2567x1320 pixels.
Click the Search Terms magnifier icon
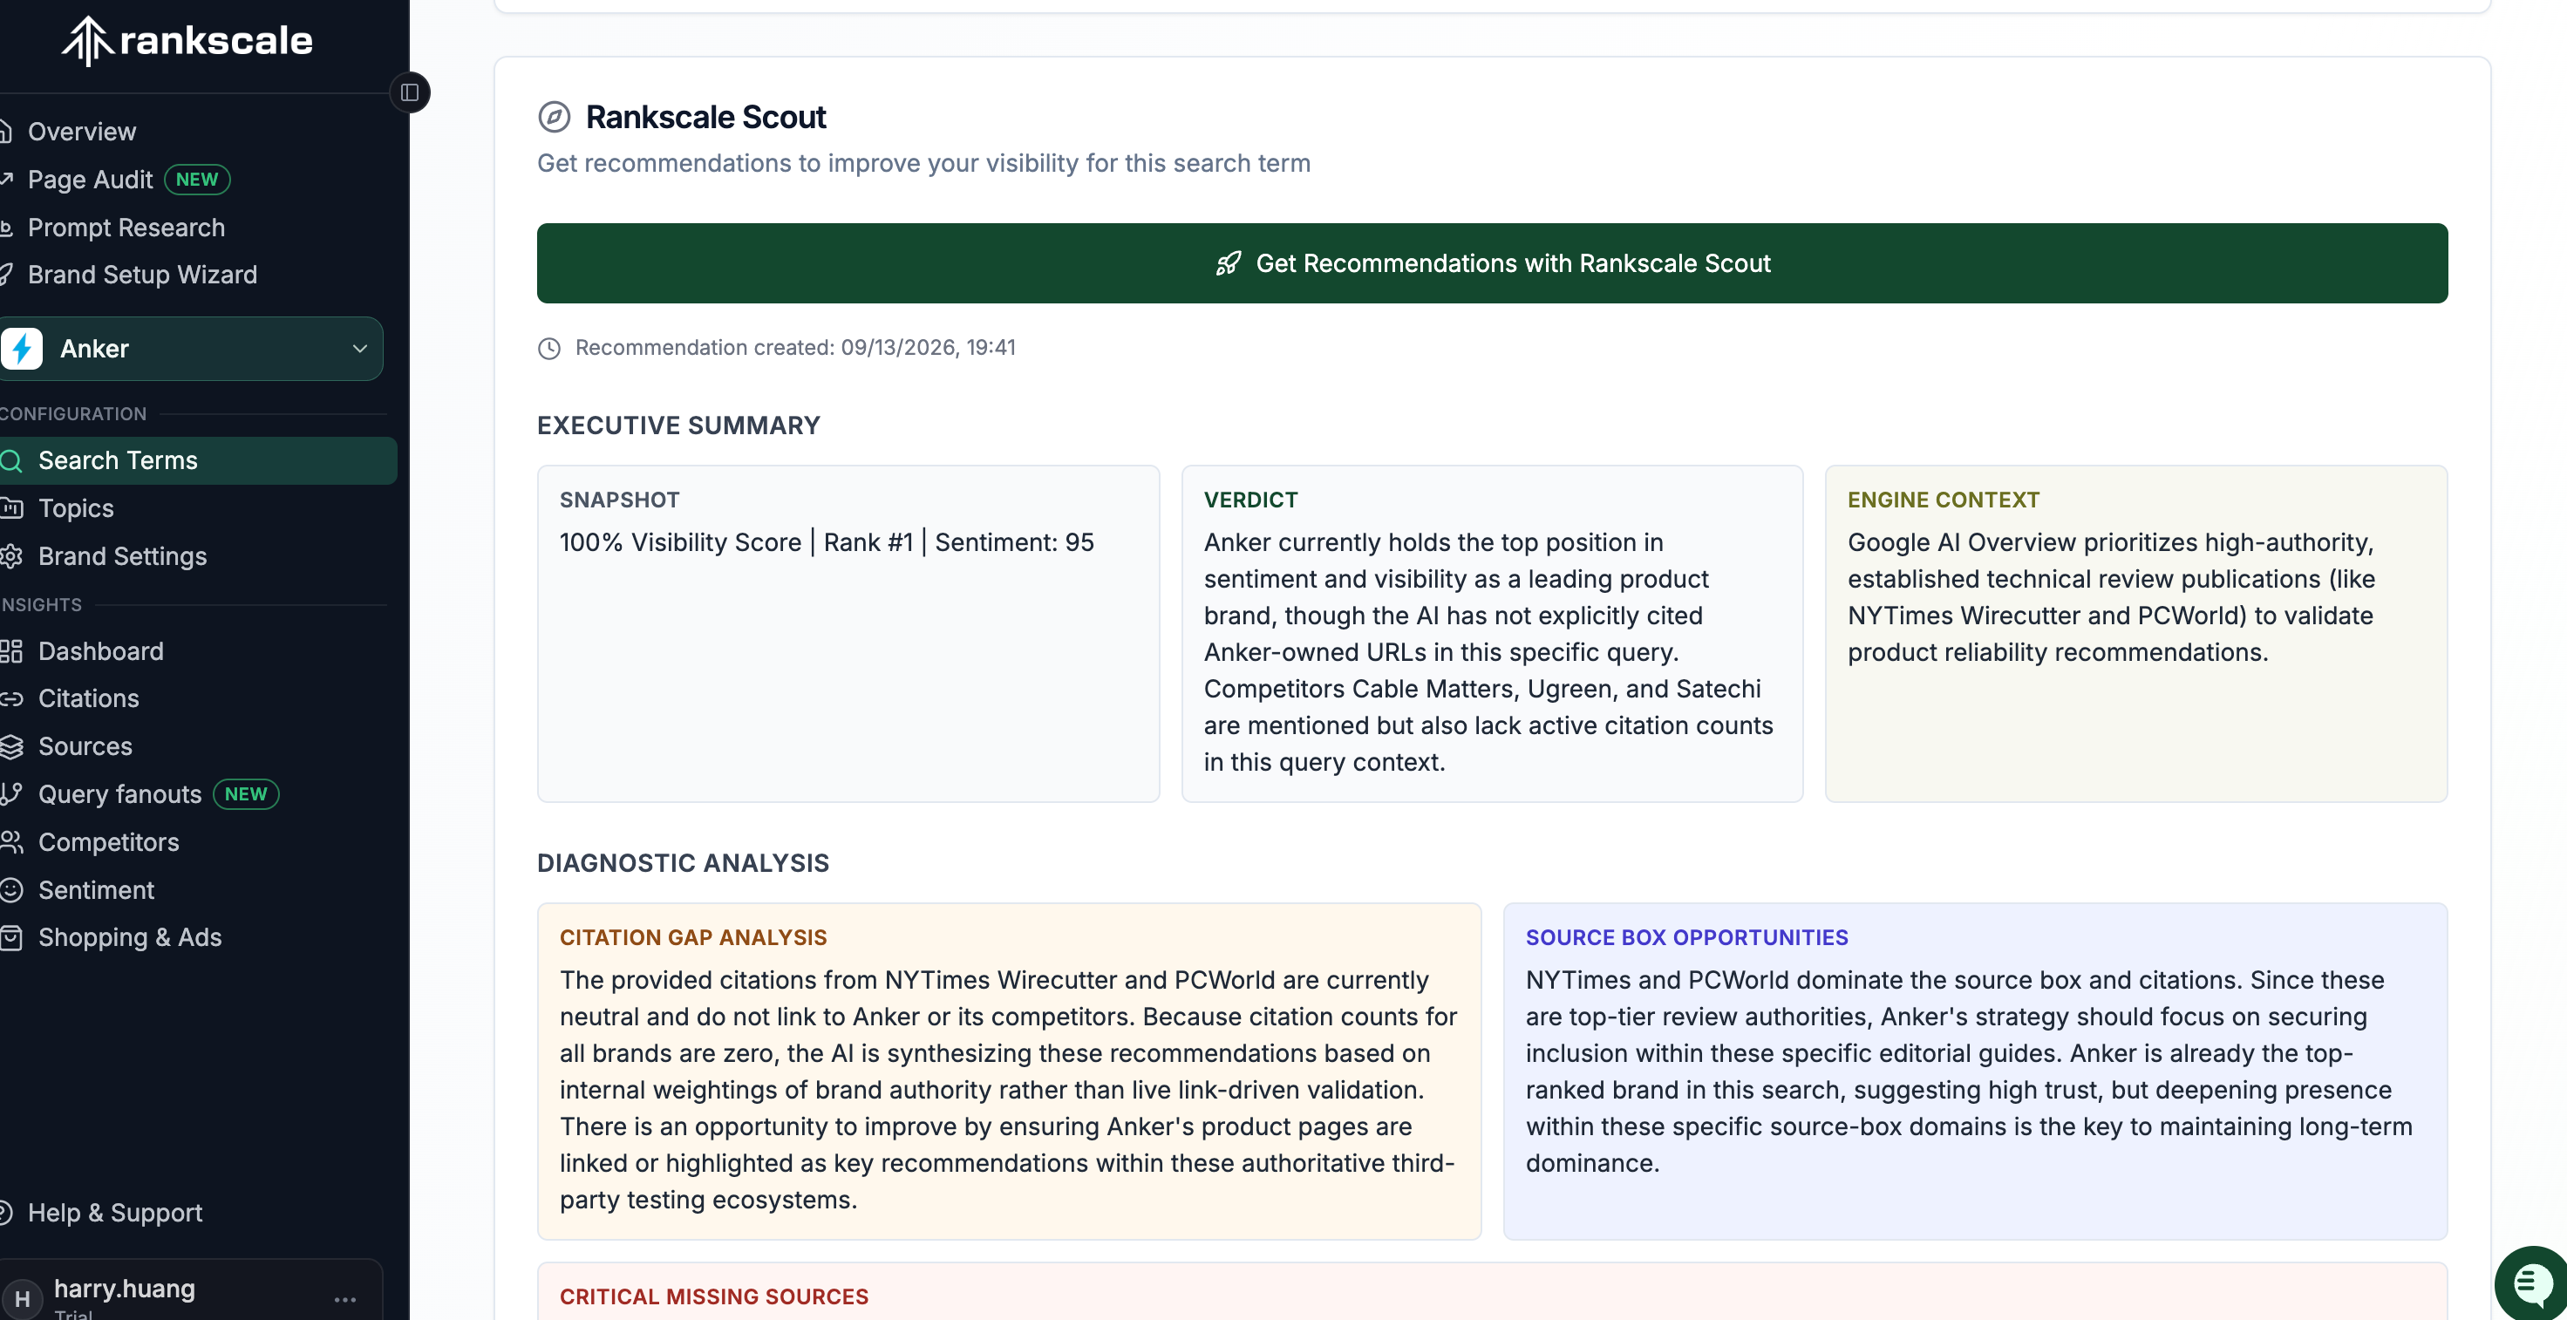[11, 460]
